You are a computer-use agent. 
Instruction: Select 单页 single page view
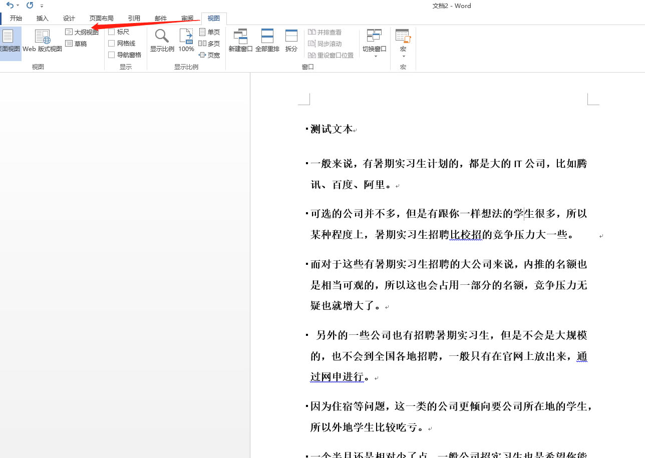[210, 32]
